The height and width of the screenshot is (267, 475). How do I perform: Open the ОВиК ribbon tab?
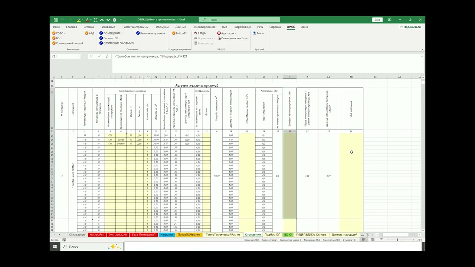[x=304, y=27]
